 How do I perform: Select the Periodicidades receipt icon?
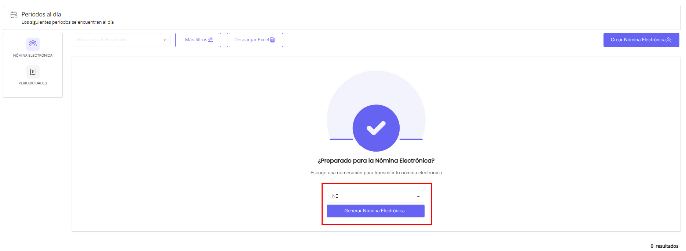click(x=33, y=72)
